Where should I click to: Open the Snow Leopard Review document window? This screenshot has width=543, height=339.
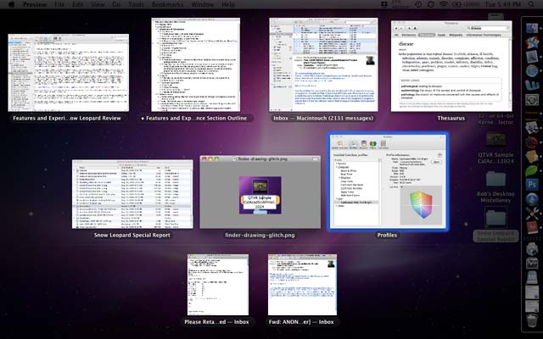click(68, 73)
